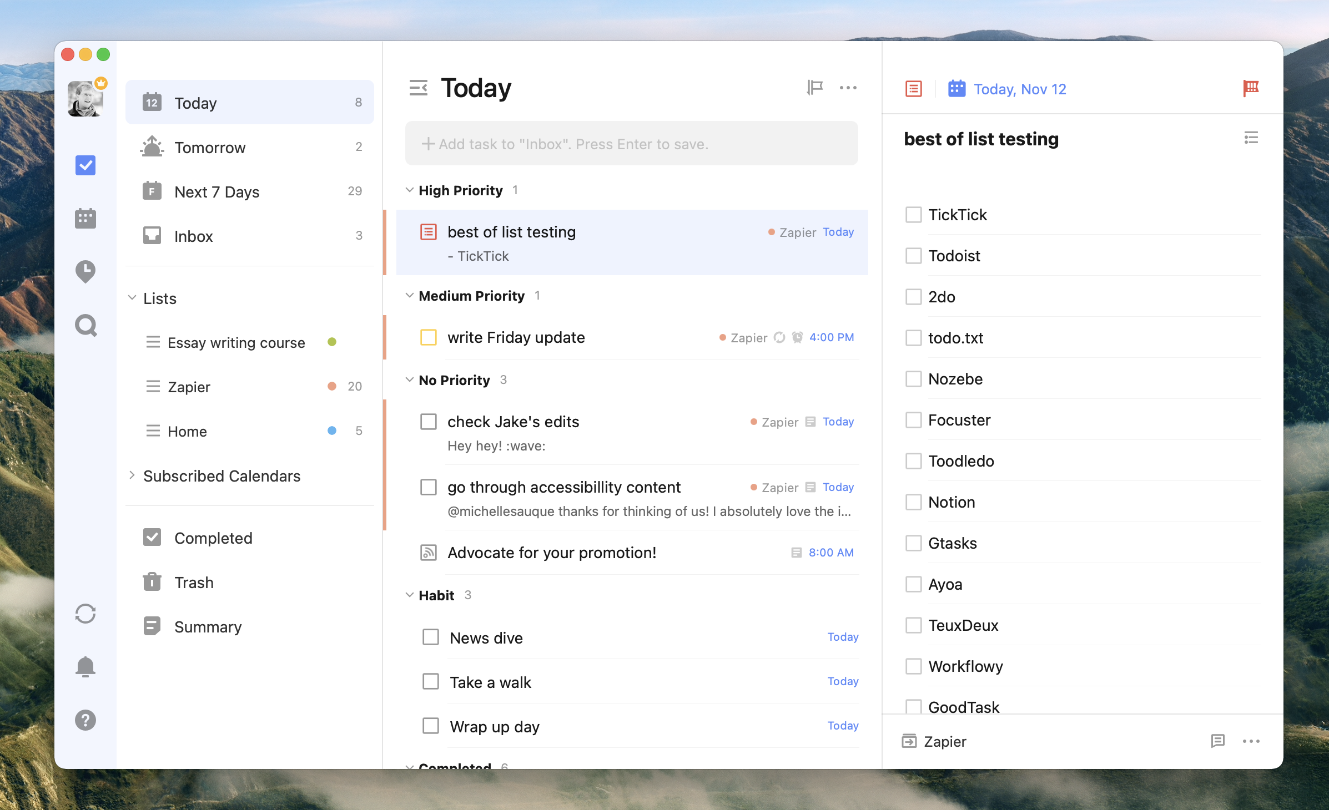Enable checkbox next to TickTick in detail panel
The height and width of the screenshot is (810, 1329).
pyautogui.click(x=913, y=214)
